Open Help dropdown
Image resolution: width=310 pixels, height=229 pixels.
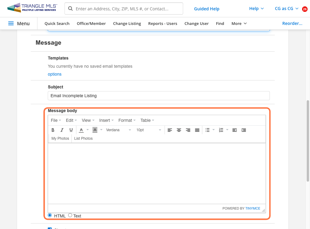click(x=256, y=9)
